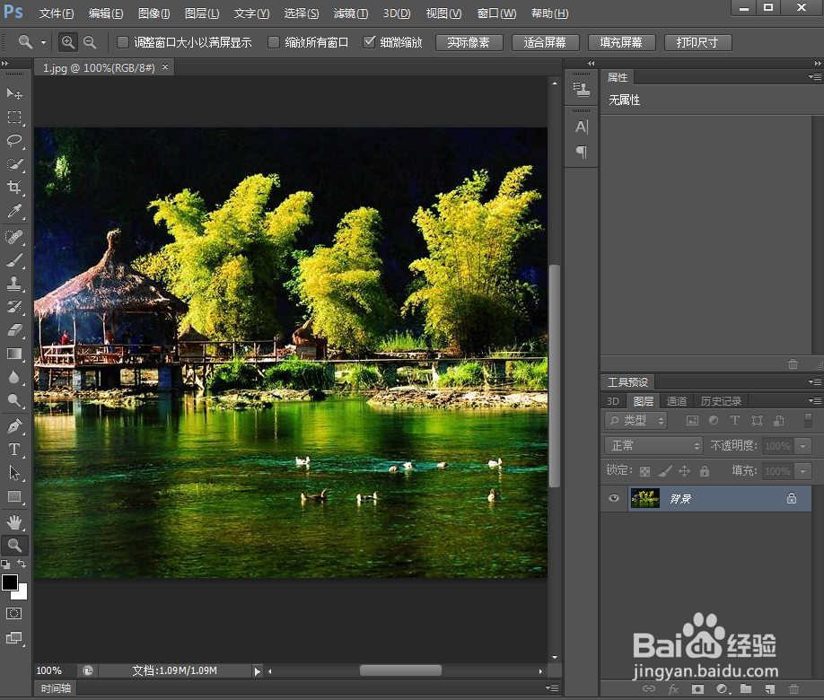Open the Layers panel flyout menu
This screenshot has width=824, height=700.
(x=814, y=401)
